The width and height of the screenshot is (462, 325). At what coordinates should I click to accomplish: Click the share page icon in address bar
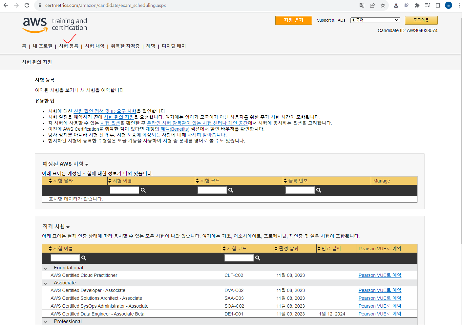372,5
